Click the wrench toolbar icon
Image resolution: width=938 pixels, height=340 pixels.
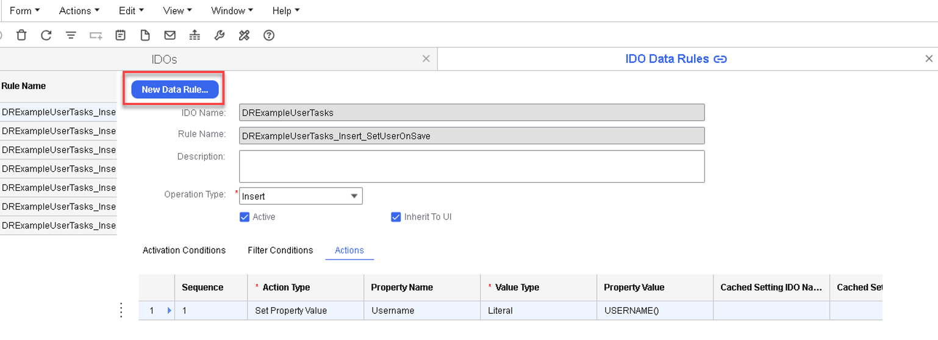tap(220, 35)
